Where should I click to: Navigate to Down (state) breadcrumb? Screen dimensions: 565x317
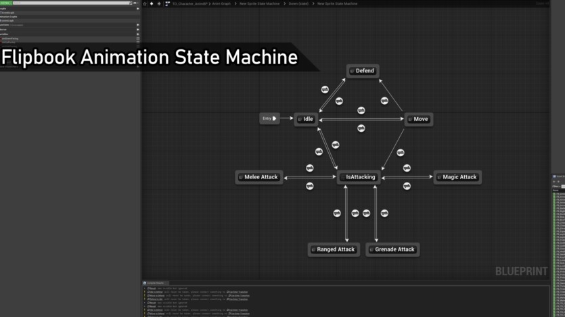click(298, 3)
